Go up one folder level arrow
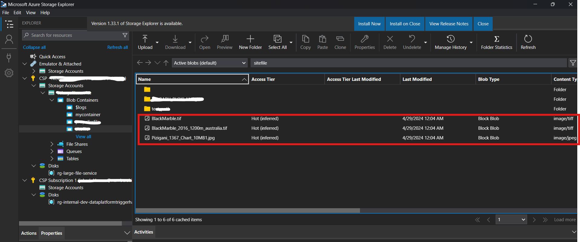This screenshot has width=580, height=242. (x=166, y=63)
